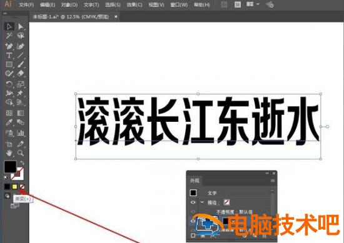344x243 pixels.
Task: Select the Symbol Sprayer tool
Action: coord(9,133)
